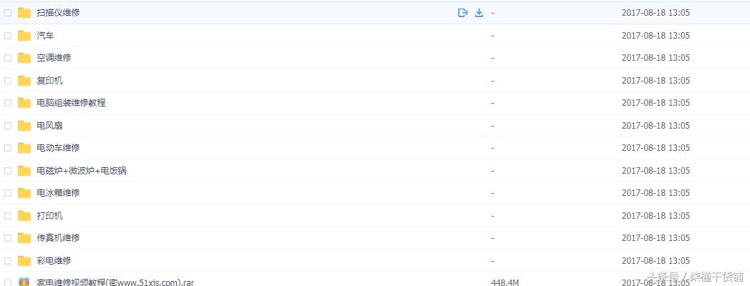Click the modified date of 电冰箱维修 row

656,193
